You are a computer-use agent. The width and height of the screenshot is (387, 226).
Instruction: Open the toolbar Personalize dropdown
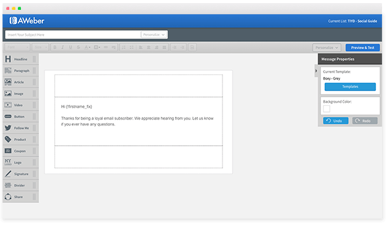pos(327,47)
